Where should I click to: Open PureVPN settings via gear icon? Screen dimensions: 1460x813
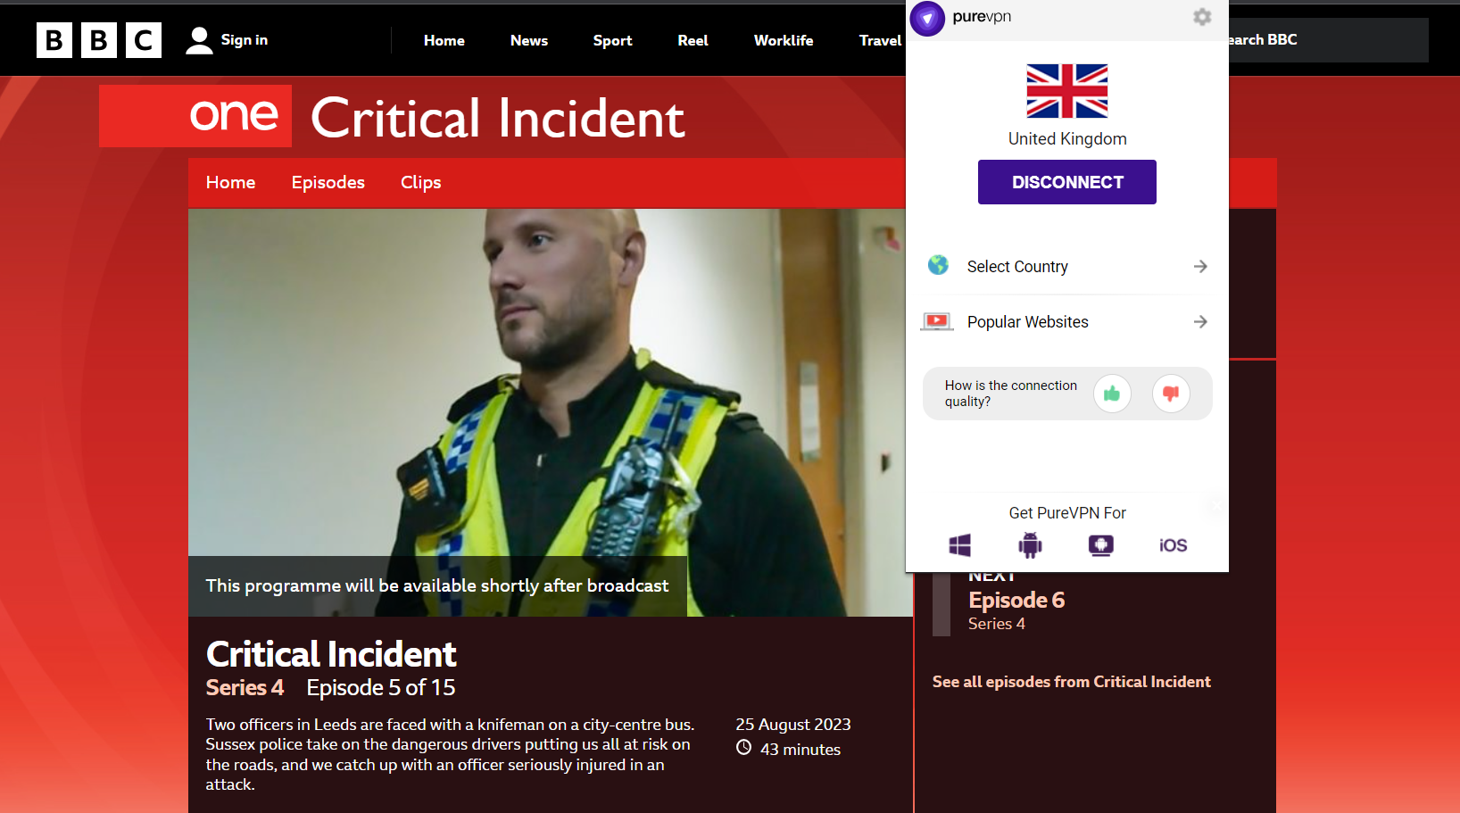(1201, 17)
